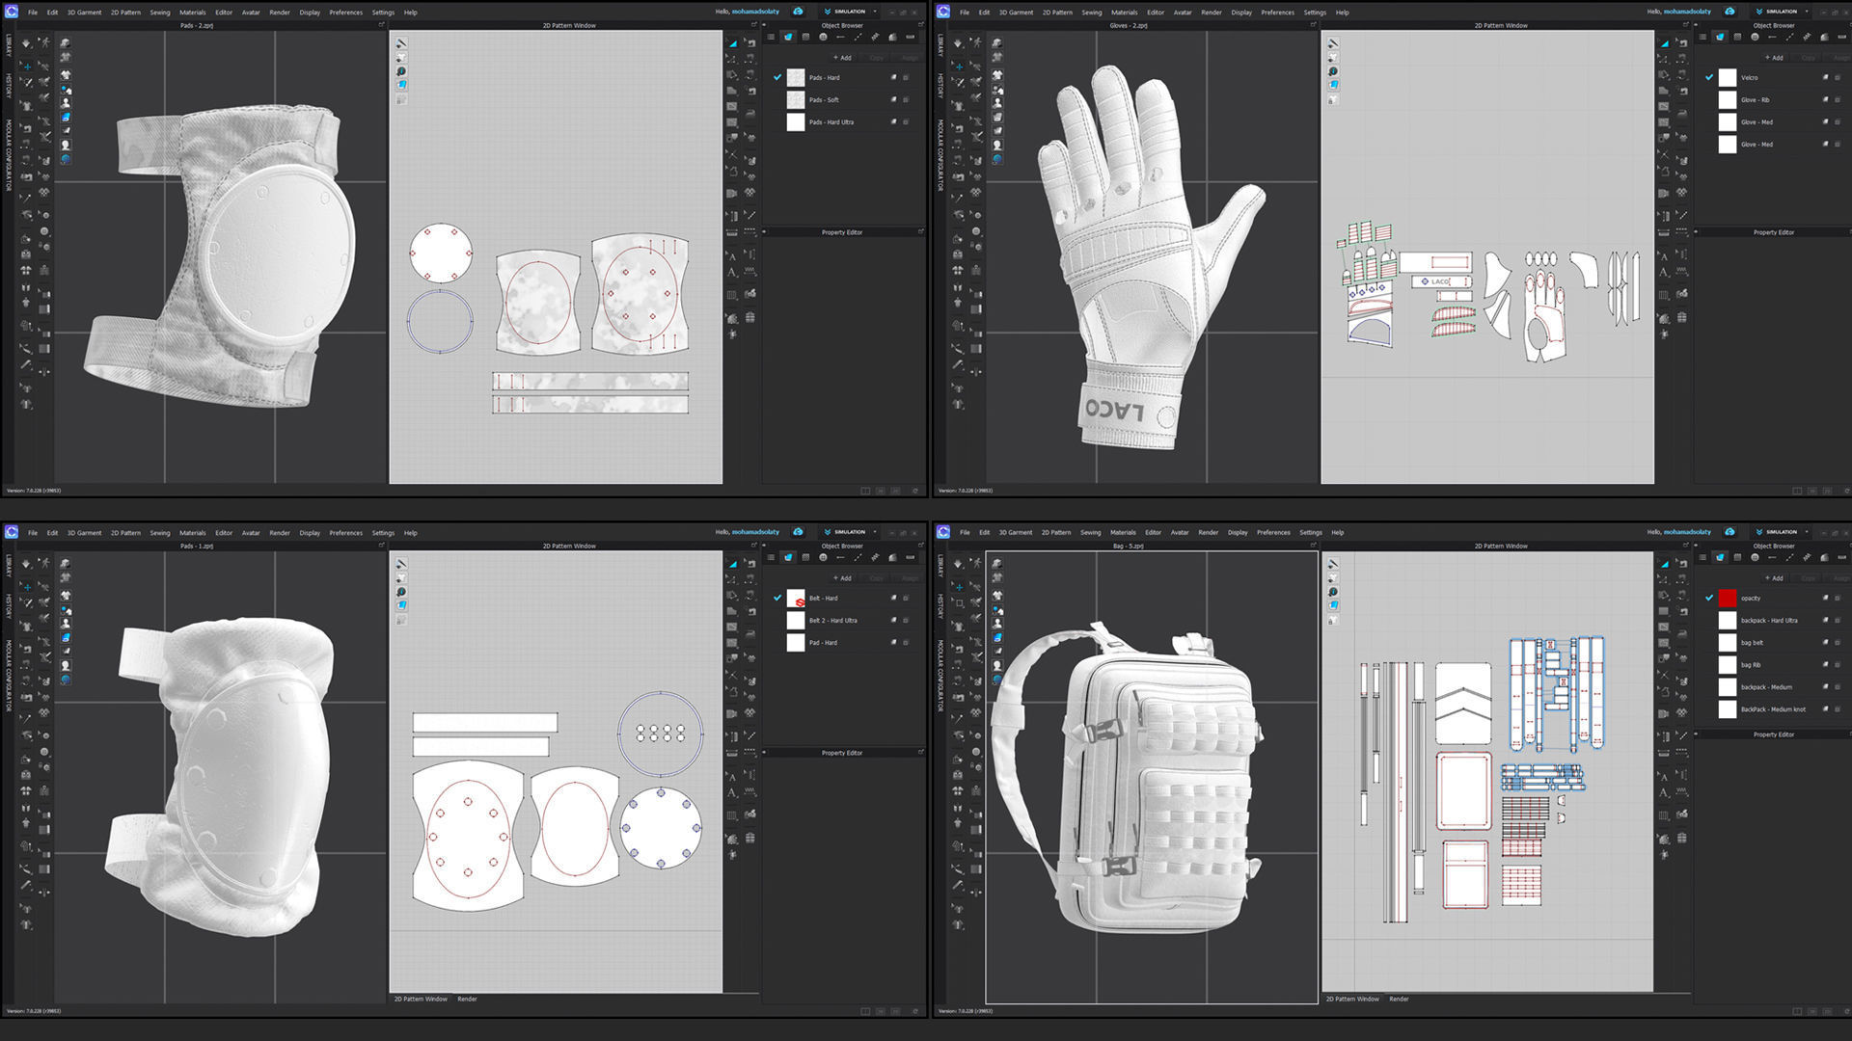The image size is (1852, 1041).
Task: Open the SIMULATION mode dropdown in Gloves-2 window
Action: (1807, 12)
